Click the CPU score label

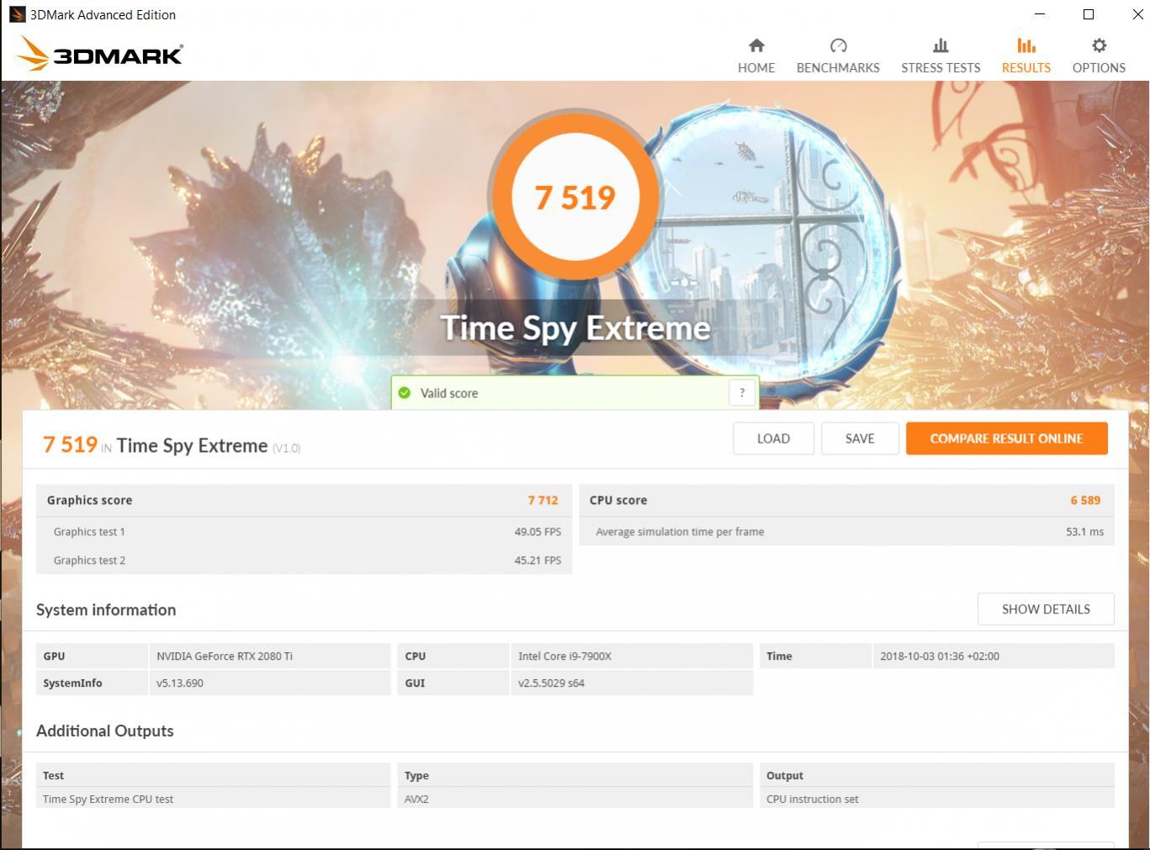(x=617, y=500)
